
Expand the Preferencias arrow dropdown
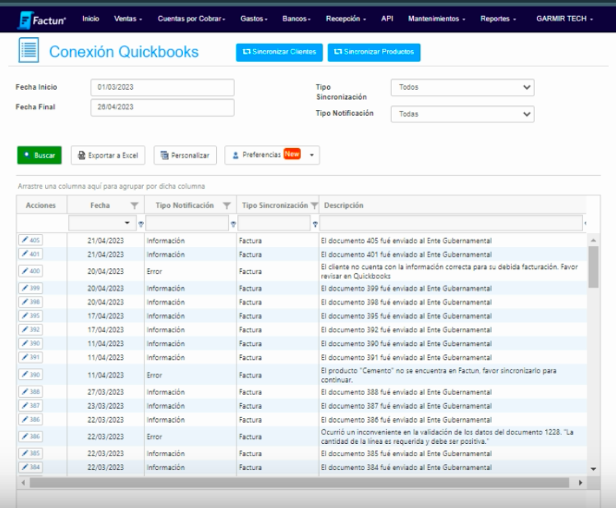[312, 155]
